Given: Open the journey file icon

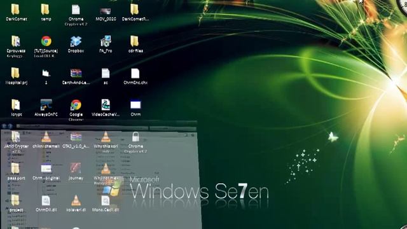Looking at the screenshot, I should (76, 169).
